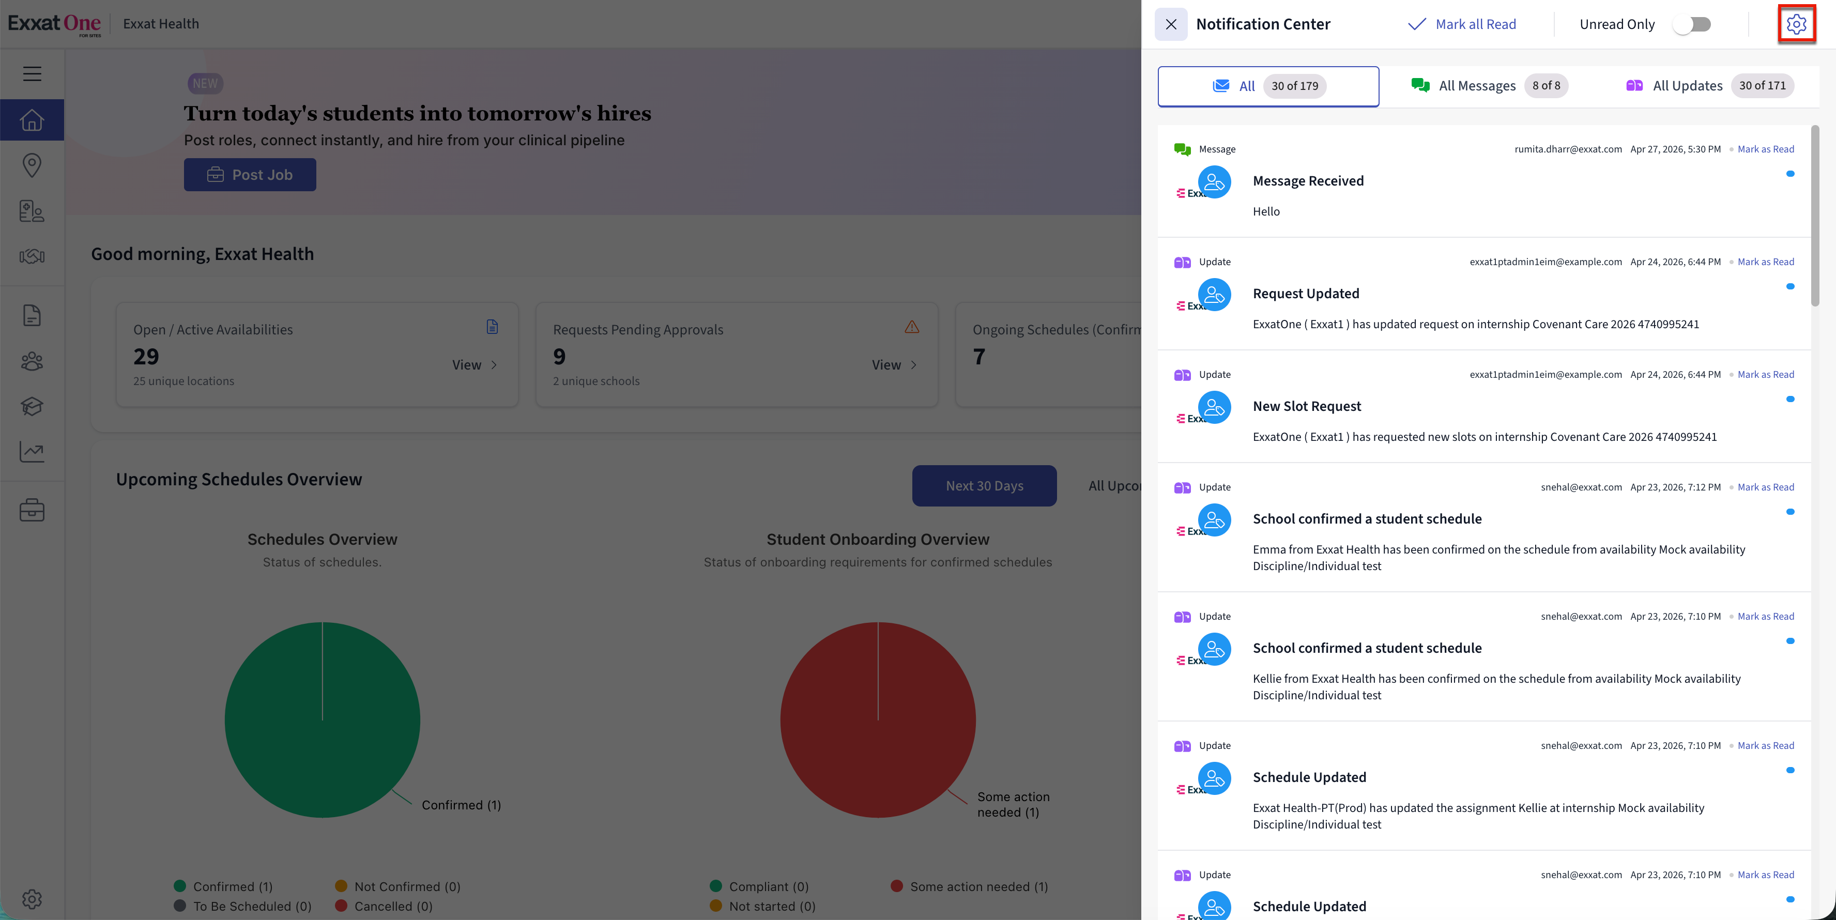This screenshot has width=1836, height=920.
Task: Close the Notification Center panel
Action: [1170, 24]
